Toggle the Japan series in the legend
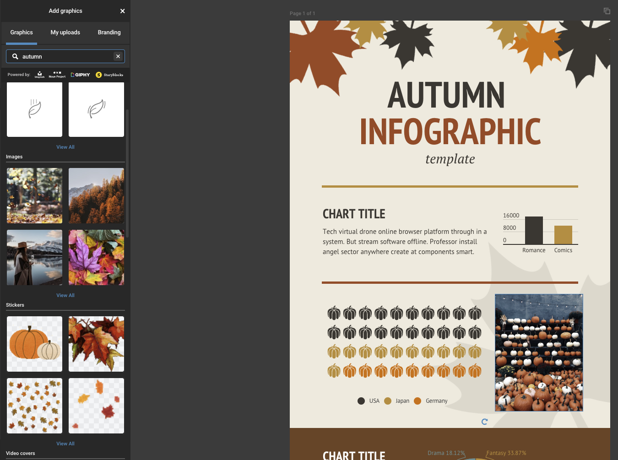618x460 pixels. pyautogui.click(x=396, y=400)
